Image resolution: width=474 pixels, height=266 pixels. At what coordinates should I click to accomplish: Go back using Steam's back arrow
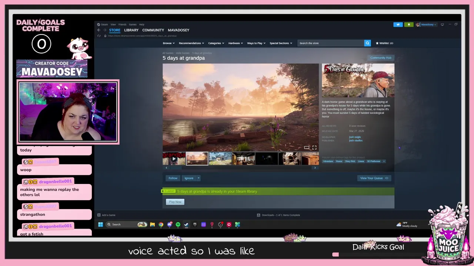pos(99,30)
